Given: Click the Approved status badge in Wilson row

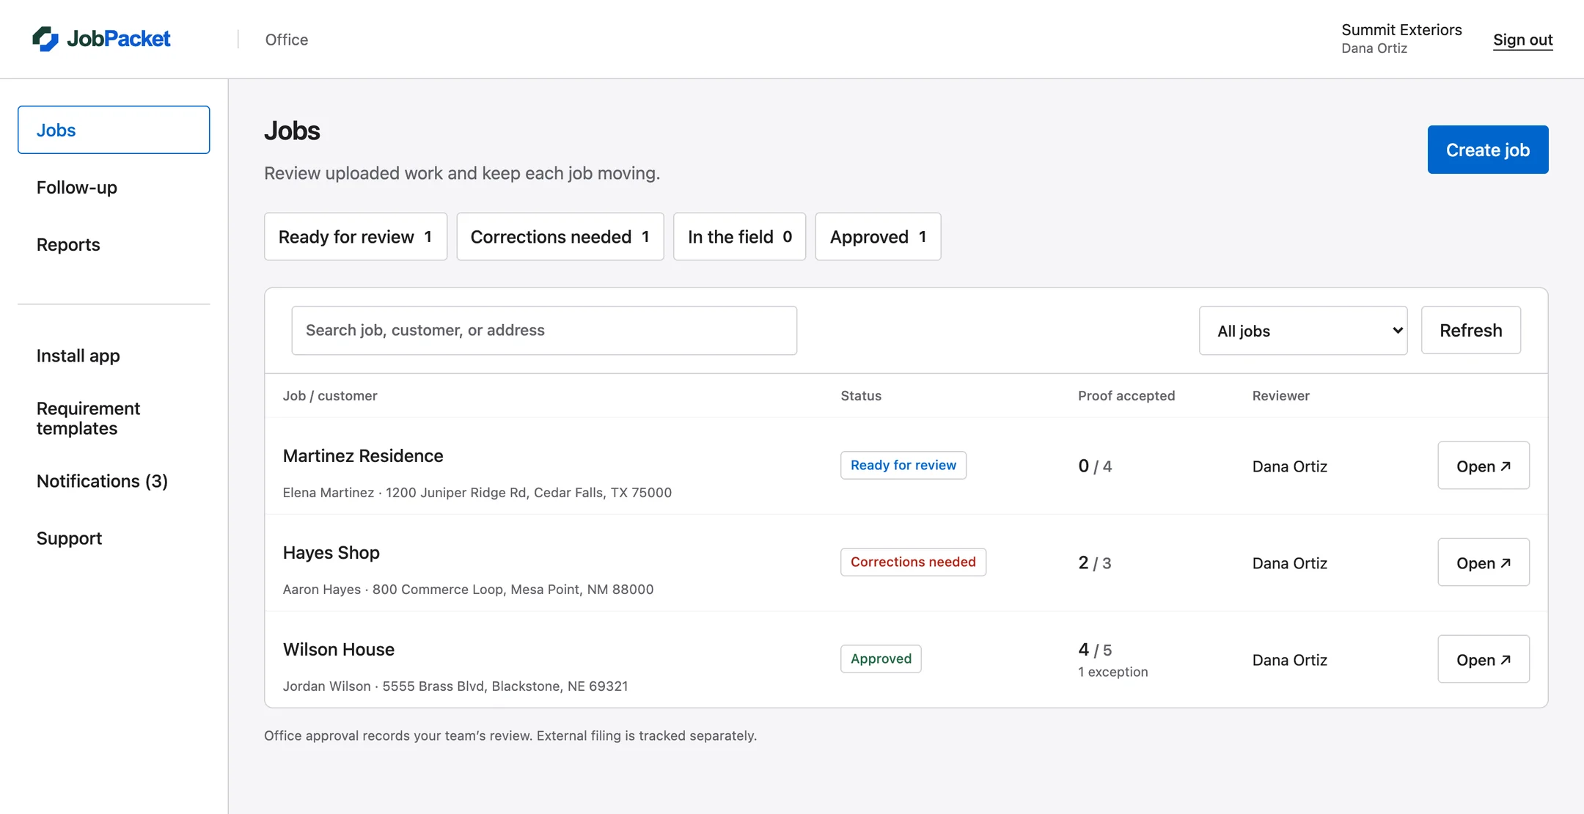Looking at the screenshot, I should pyautogui.click(x=881, y=659).
